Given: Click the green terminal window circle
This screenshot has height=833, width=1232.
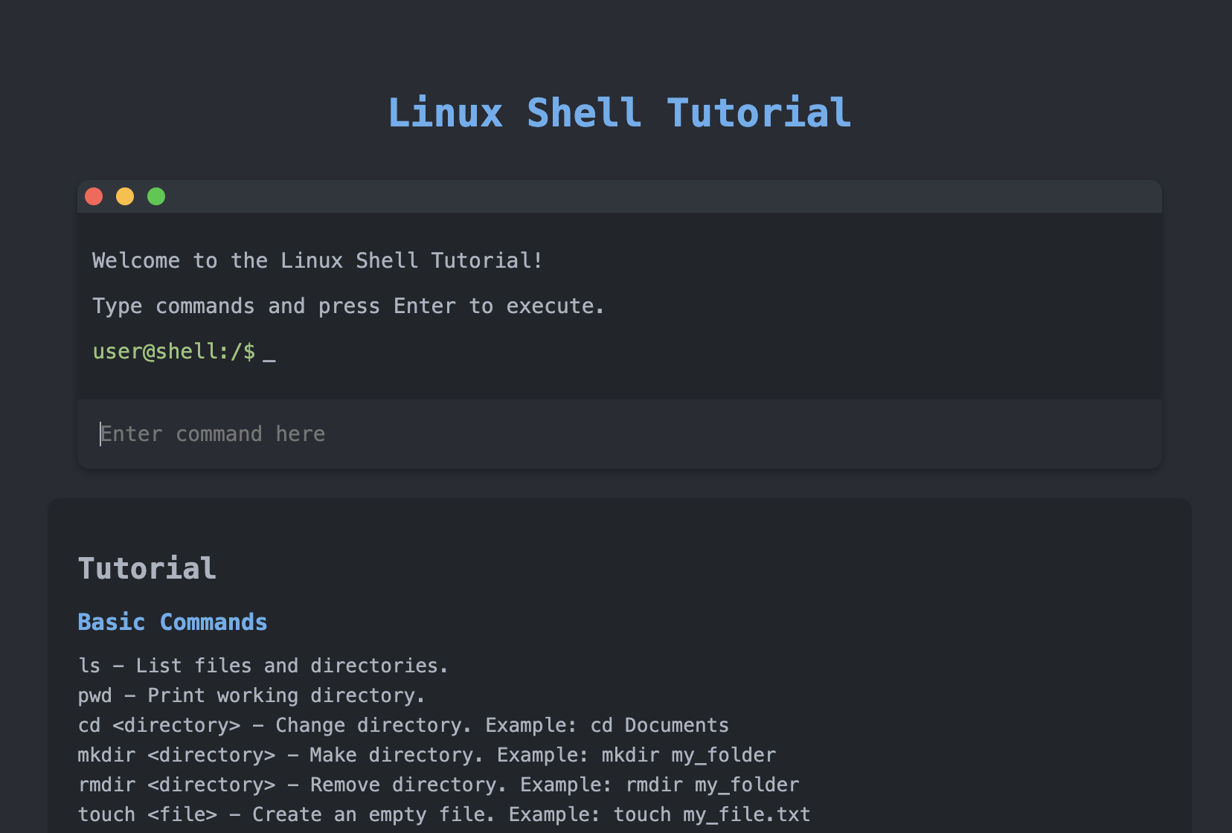Looking at the screenshot, I should [x=156, y=196].
